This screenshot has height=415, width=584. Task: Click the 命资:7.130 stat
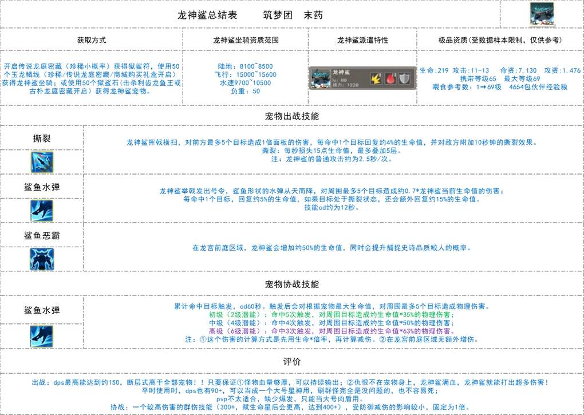(519, 70)
